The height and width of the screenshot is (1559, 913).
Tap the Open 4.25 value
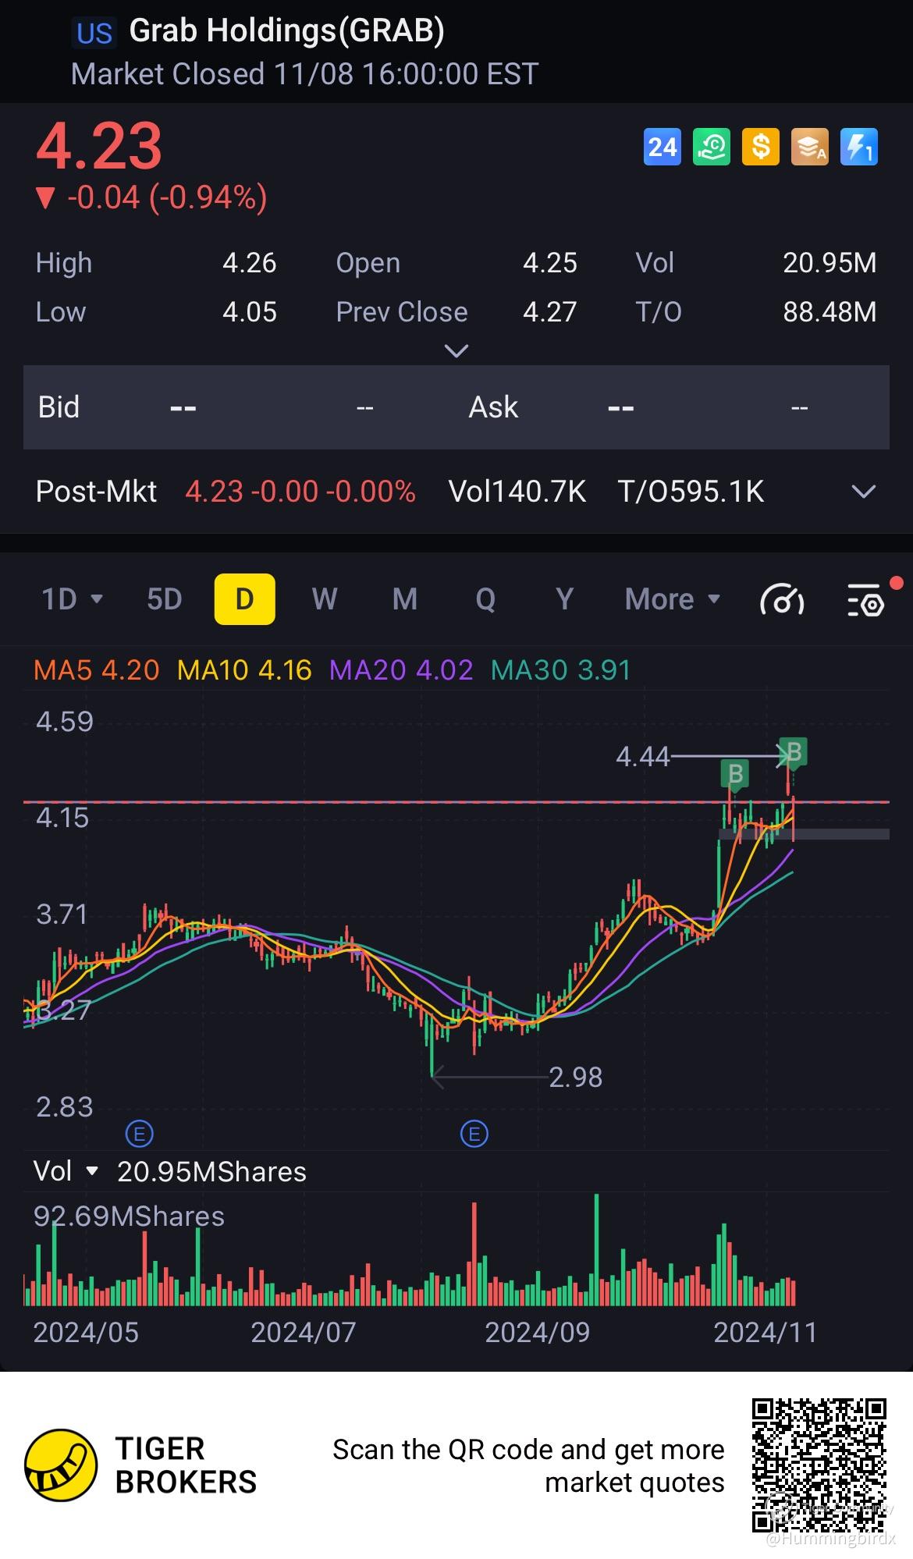click(550, 263)
